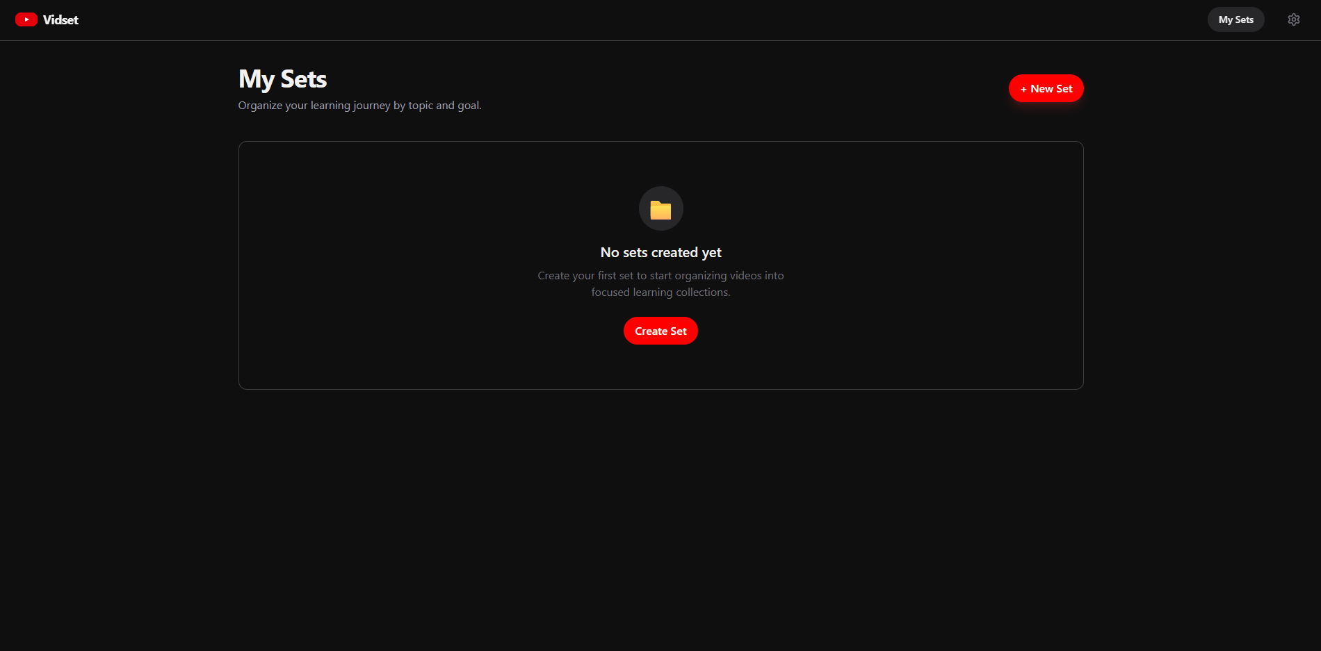This screenshot has width=1321, height=651.
Task: Click the circular folder illustration above empty message
Action: (660, 208)
